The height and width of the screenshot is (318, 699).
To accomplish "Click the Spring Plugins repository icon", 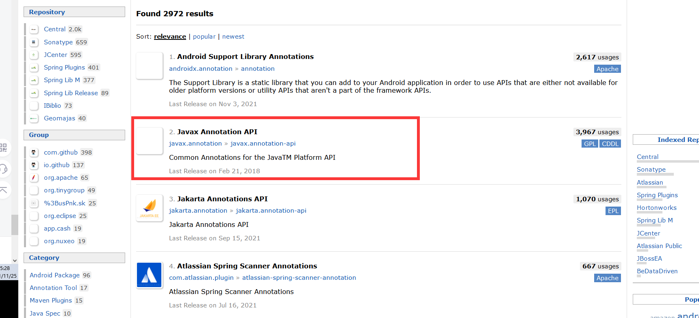I will (x=34, y=68).
